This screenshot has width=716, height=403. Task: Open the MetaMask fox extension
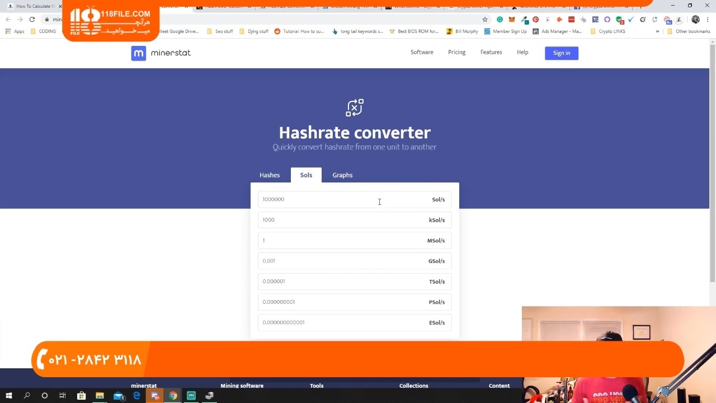click(x=511, y=20)
